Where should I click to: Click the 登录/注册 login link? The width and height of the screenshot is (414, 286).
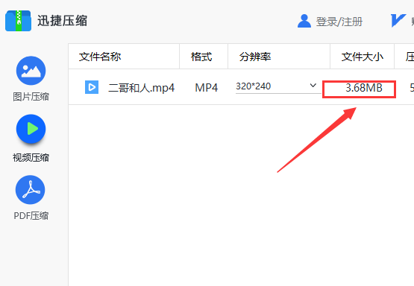(x=339, y=22)
